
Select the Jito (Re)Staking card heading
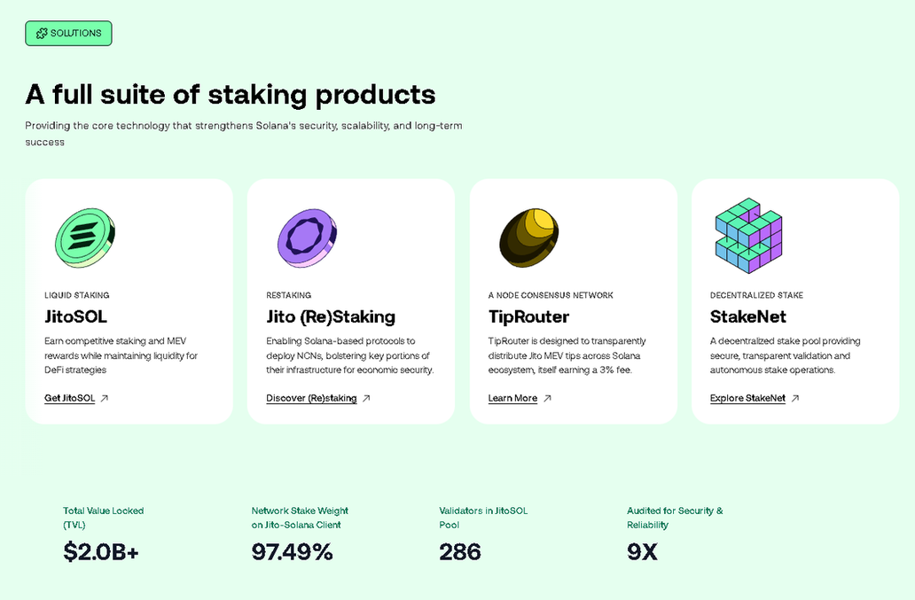[331, 316]
